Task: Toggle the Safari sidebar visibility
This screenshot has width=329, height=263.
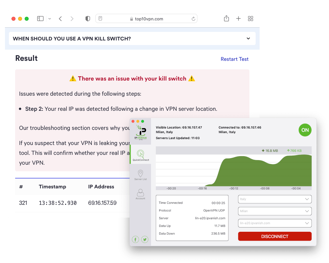Action: tap(40, 19)
